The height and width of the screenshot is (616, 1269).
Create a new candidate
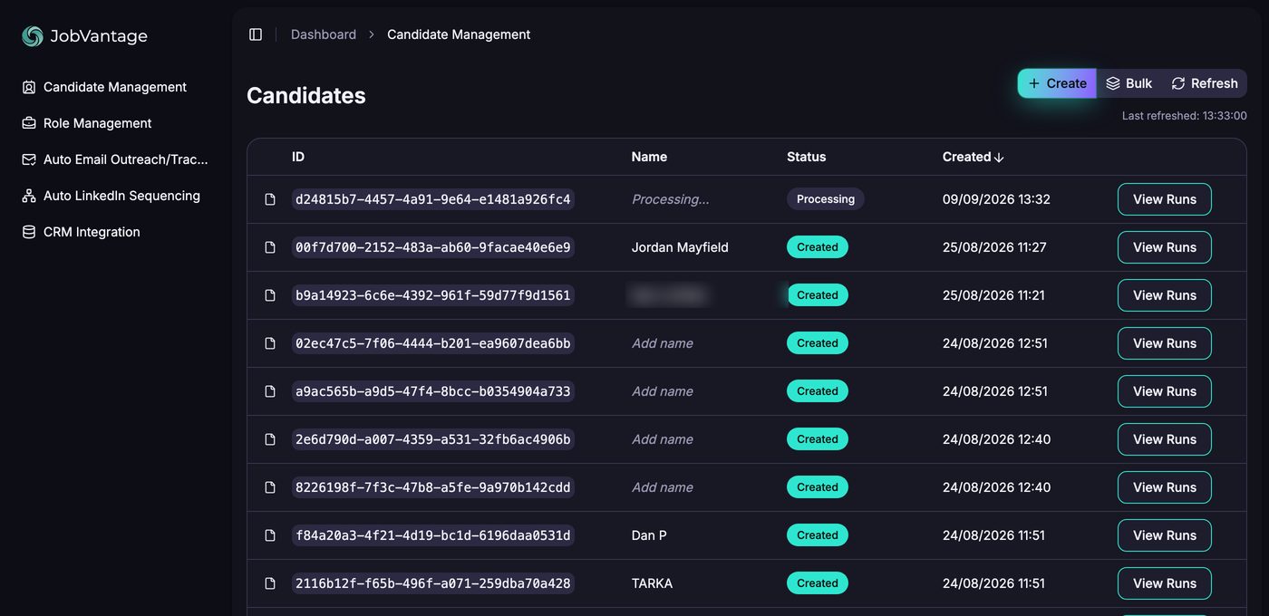click(x=1057, y=83)
